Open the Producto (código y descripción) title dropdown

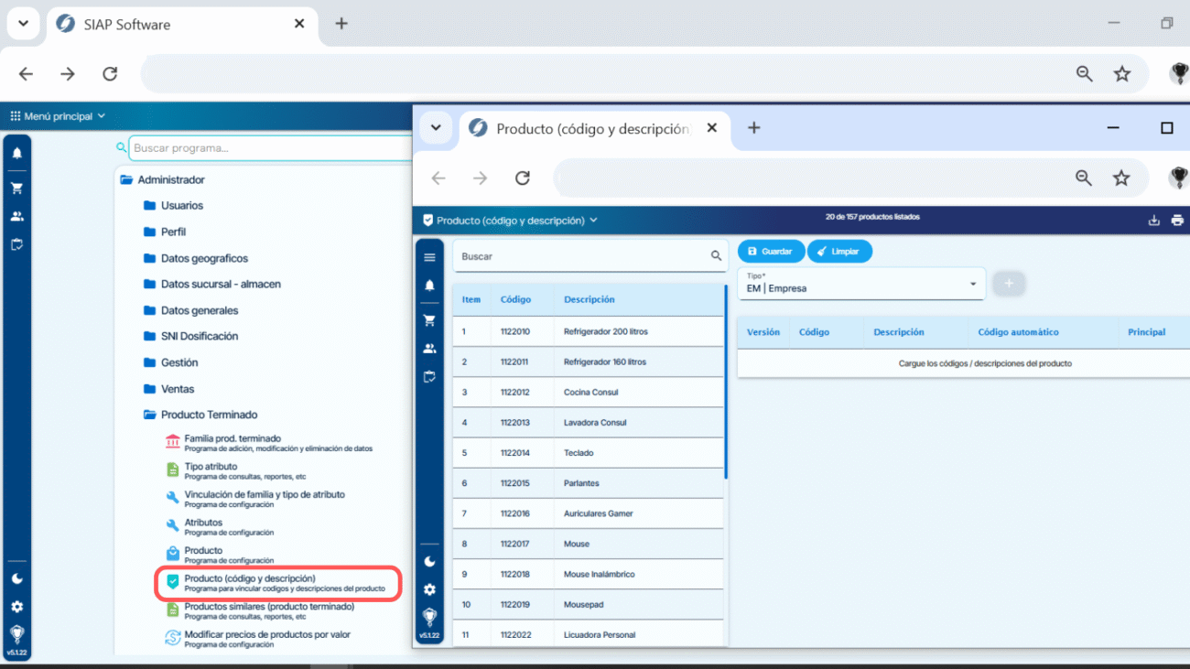[x=510, y=221]
